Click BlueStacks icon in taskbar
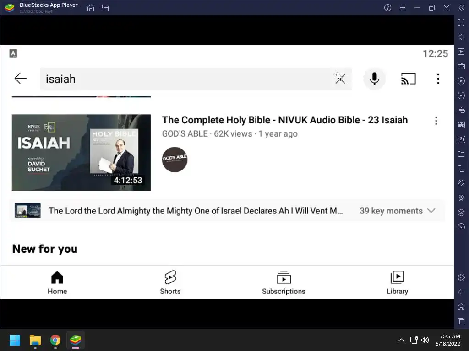 76,340
